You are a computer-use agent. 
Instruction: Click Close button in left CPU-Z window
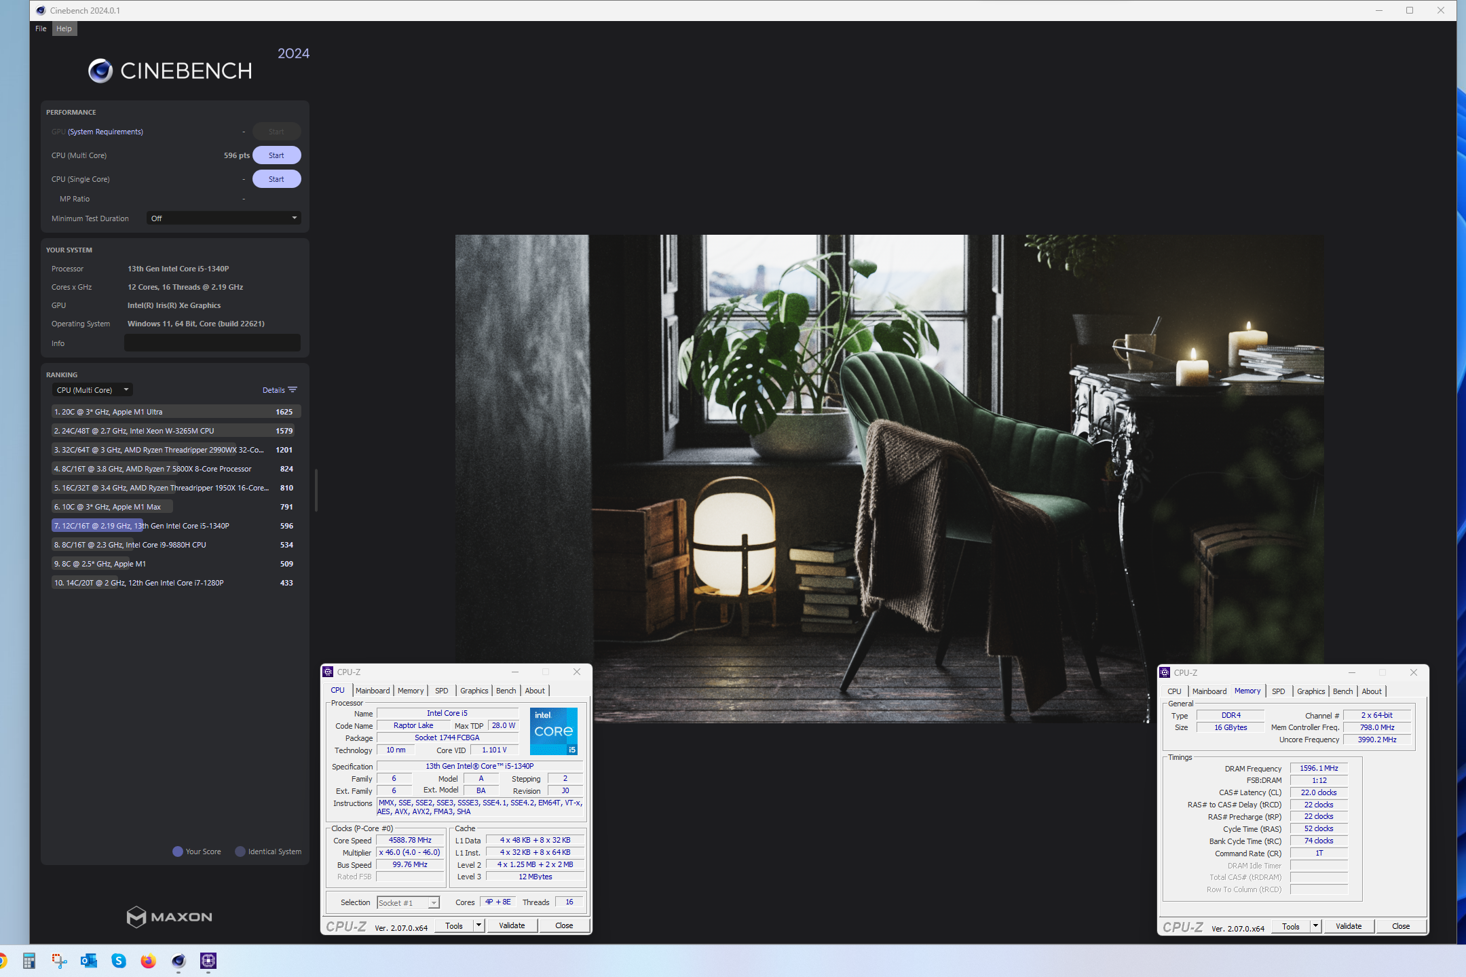click(564, 925)
